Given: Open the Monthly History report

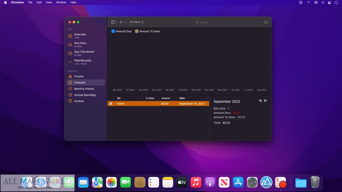Looking at the screenshot, I should tap(86, 89).
